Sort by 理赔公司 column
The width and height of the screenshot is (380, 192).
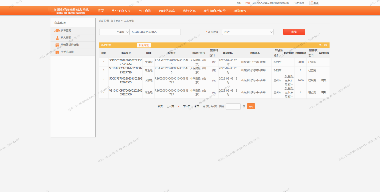(198, 53)
